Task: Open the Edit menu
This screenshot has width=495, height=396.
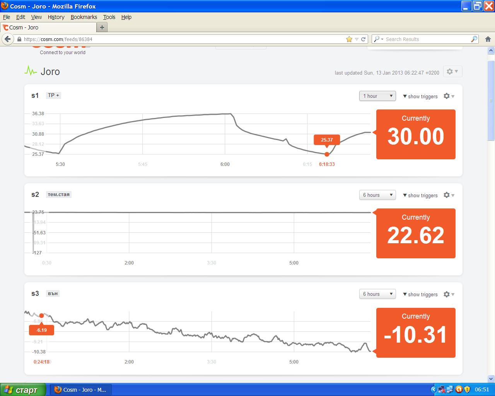Action: [x=20, y=17]
